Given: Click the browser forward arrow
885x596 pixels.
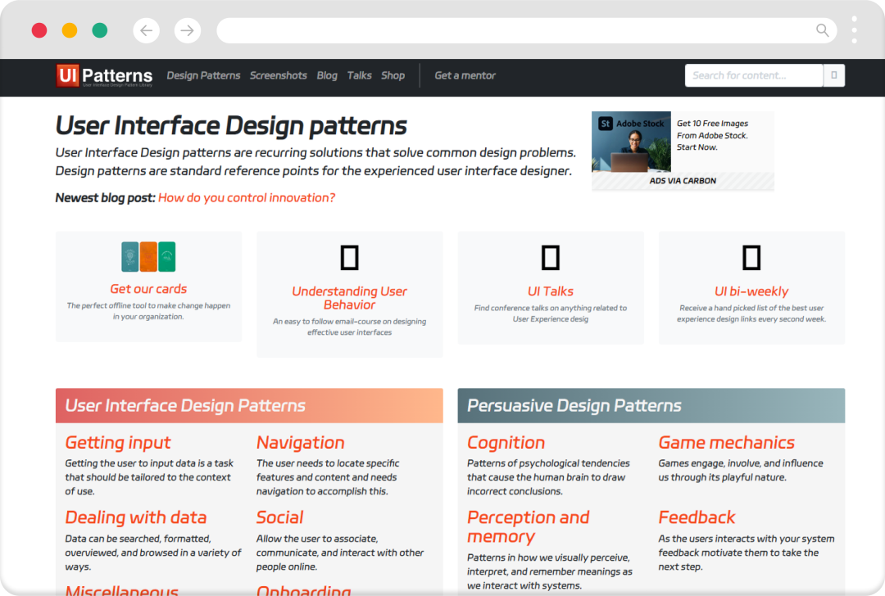Looking at the screenshot, I should coord(188,31).
